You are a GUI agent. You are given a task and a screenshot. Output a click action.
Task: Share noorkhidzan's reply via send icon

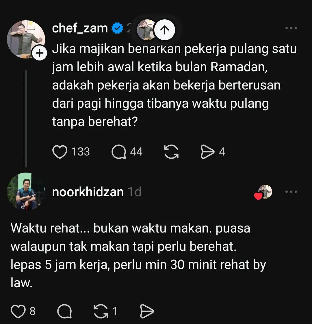point(147,311)
